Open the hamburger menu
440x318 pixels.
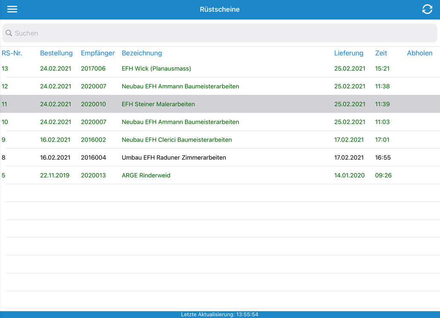12,9
